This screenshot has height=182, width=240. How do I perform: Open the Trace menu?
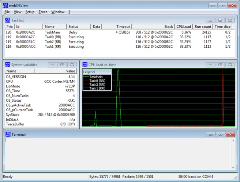[43, 12]
